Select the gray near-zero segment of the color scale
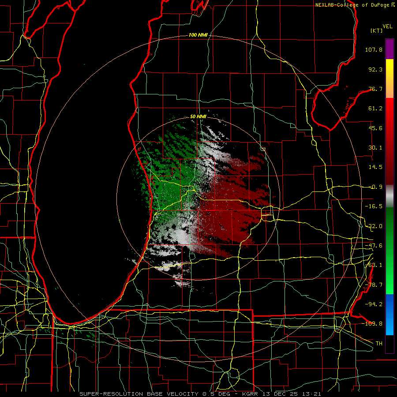The width and height of the screenshot is (397, 397). pyautogui.click(x=390, y=196)
